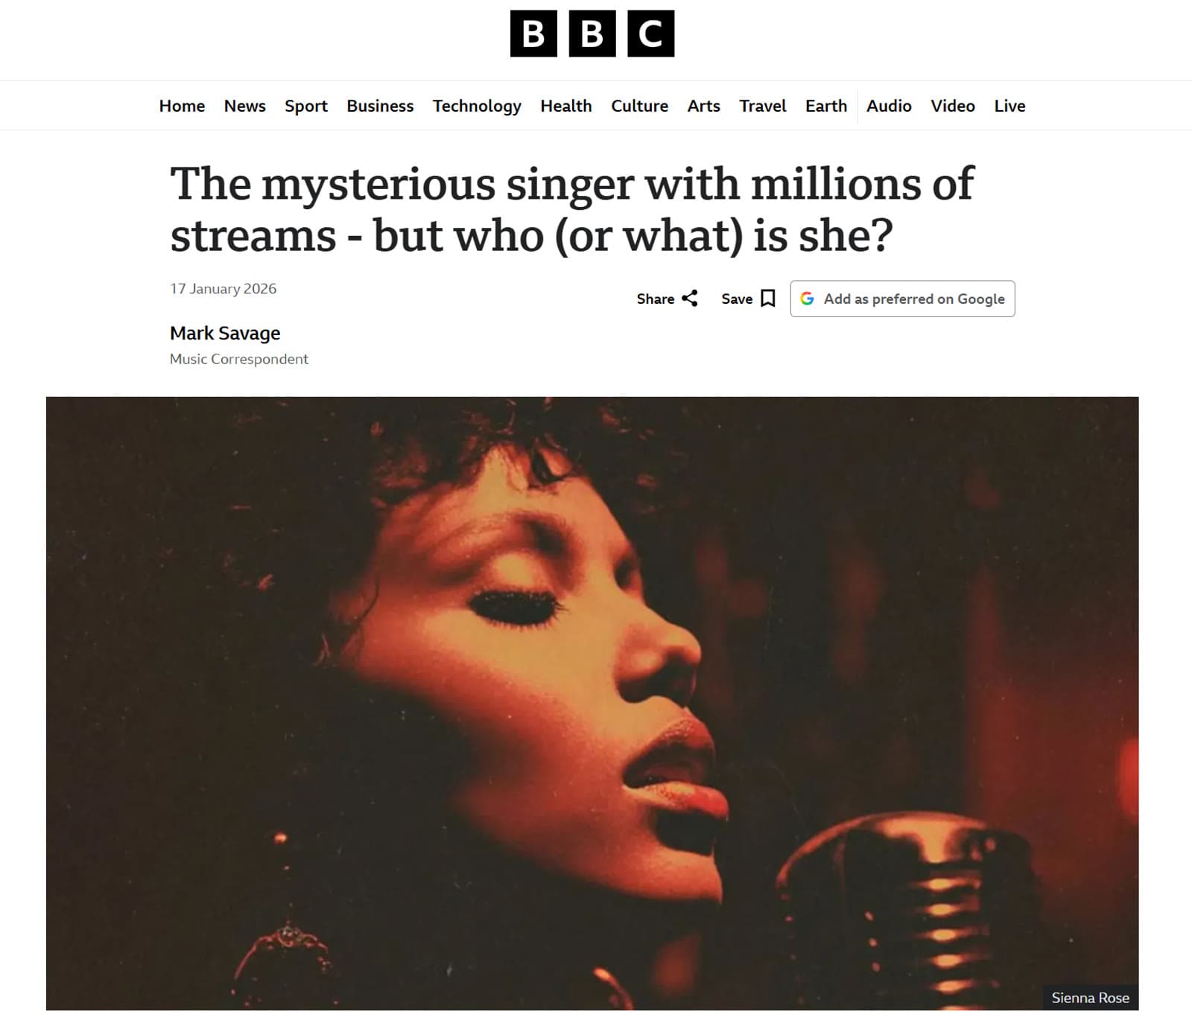
Task: Open the Health section
Action: (566, 106)
